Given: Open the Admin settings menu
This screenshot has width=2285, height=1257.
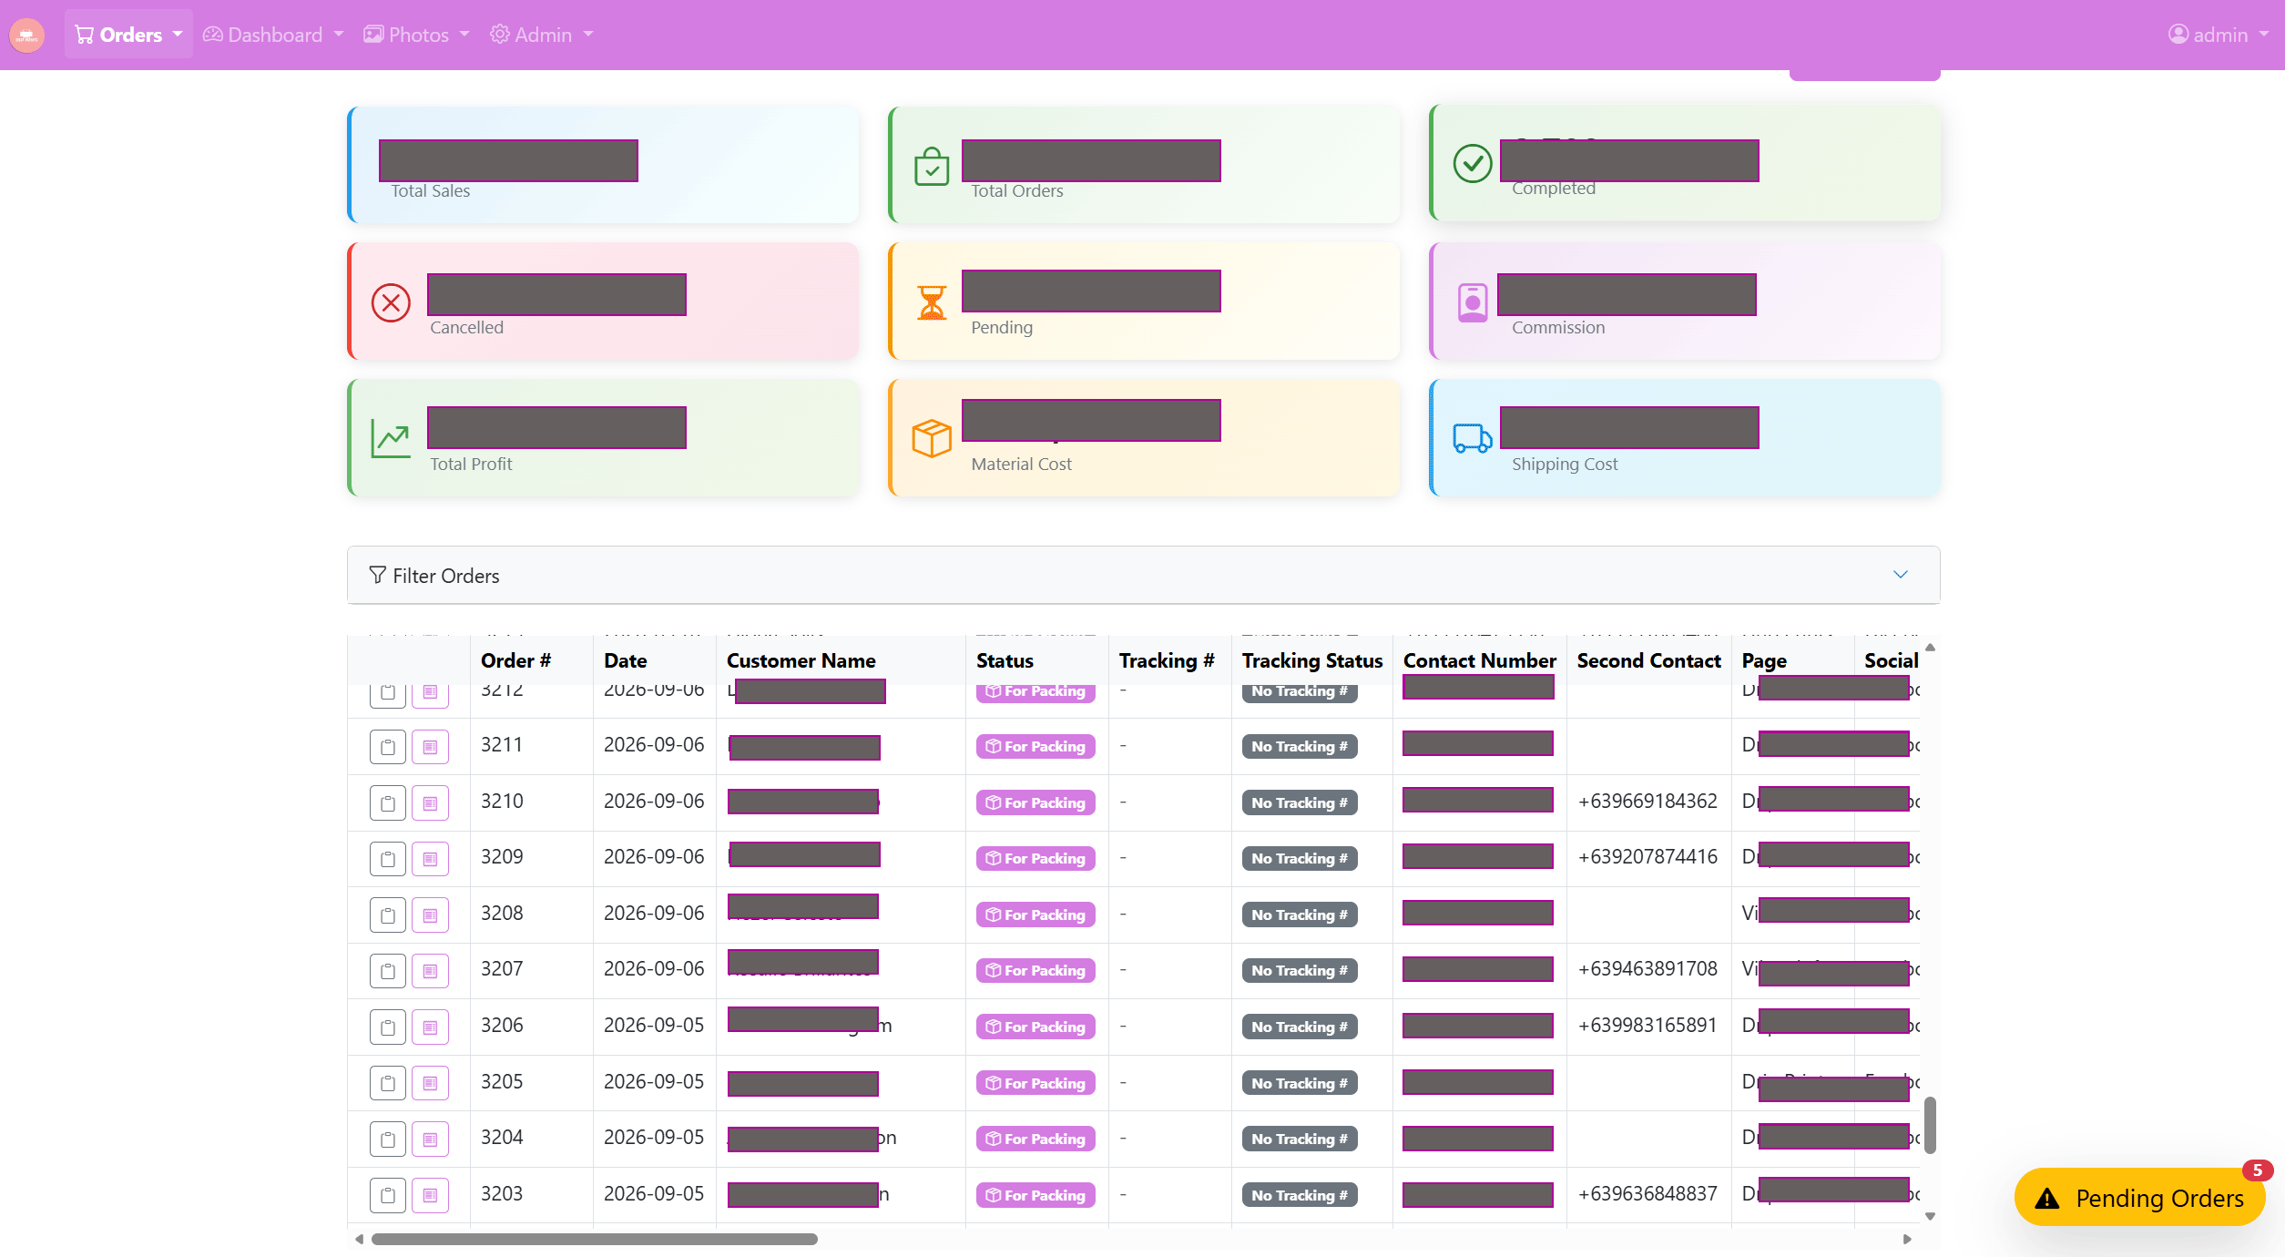Looking at the screenshot, I should [x=541, y=35].
